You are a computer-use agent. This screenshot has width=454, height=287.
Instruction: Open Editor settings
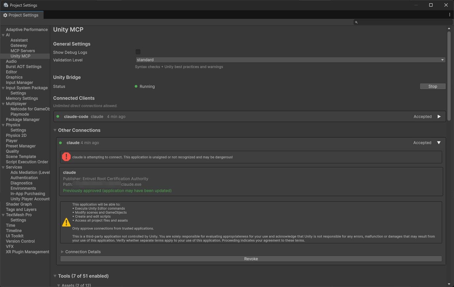(x=12, y=72)
